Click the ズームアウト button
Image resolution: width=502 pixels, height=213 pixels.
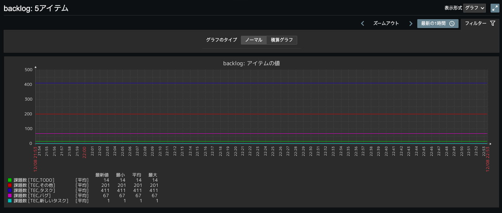pyautogui.click(x=386, y=24)
